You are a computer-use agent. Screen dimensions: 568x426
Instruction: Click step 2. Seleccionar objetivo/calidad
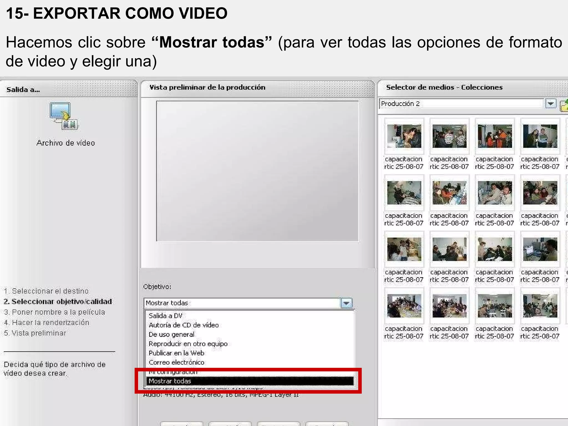[58, 301]
